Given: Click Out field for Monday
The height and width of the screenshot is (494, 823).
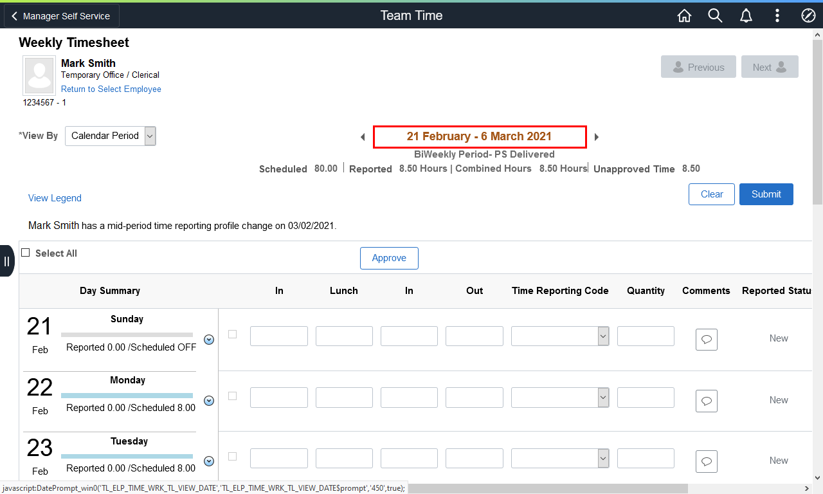Looking at the screenshot, I should [475, 398].
